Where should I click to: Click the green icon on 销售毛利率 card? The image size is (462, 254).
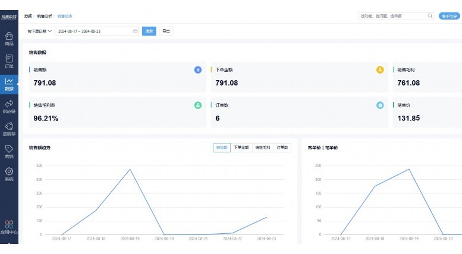point(198,105)
